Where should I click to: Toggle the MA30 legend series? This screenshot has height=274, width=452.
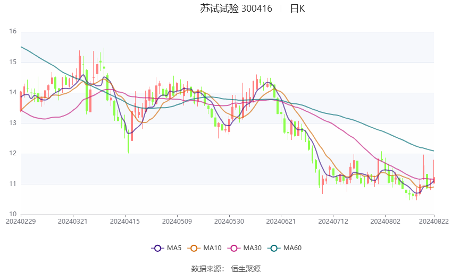coord(245,248)
